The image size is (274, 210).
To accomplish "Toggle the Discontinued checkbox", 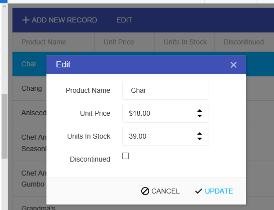I will coord(125,156).
